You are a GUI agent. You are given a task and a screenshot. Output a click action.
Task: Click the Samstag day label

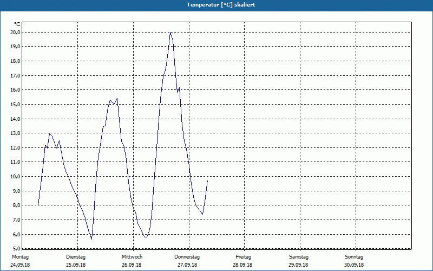point(298,257)
